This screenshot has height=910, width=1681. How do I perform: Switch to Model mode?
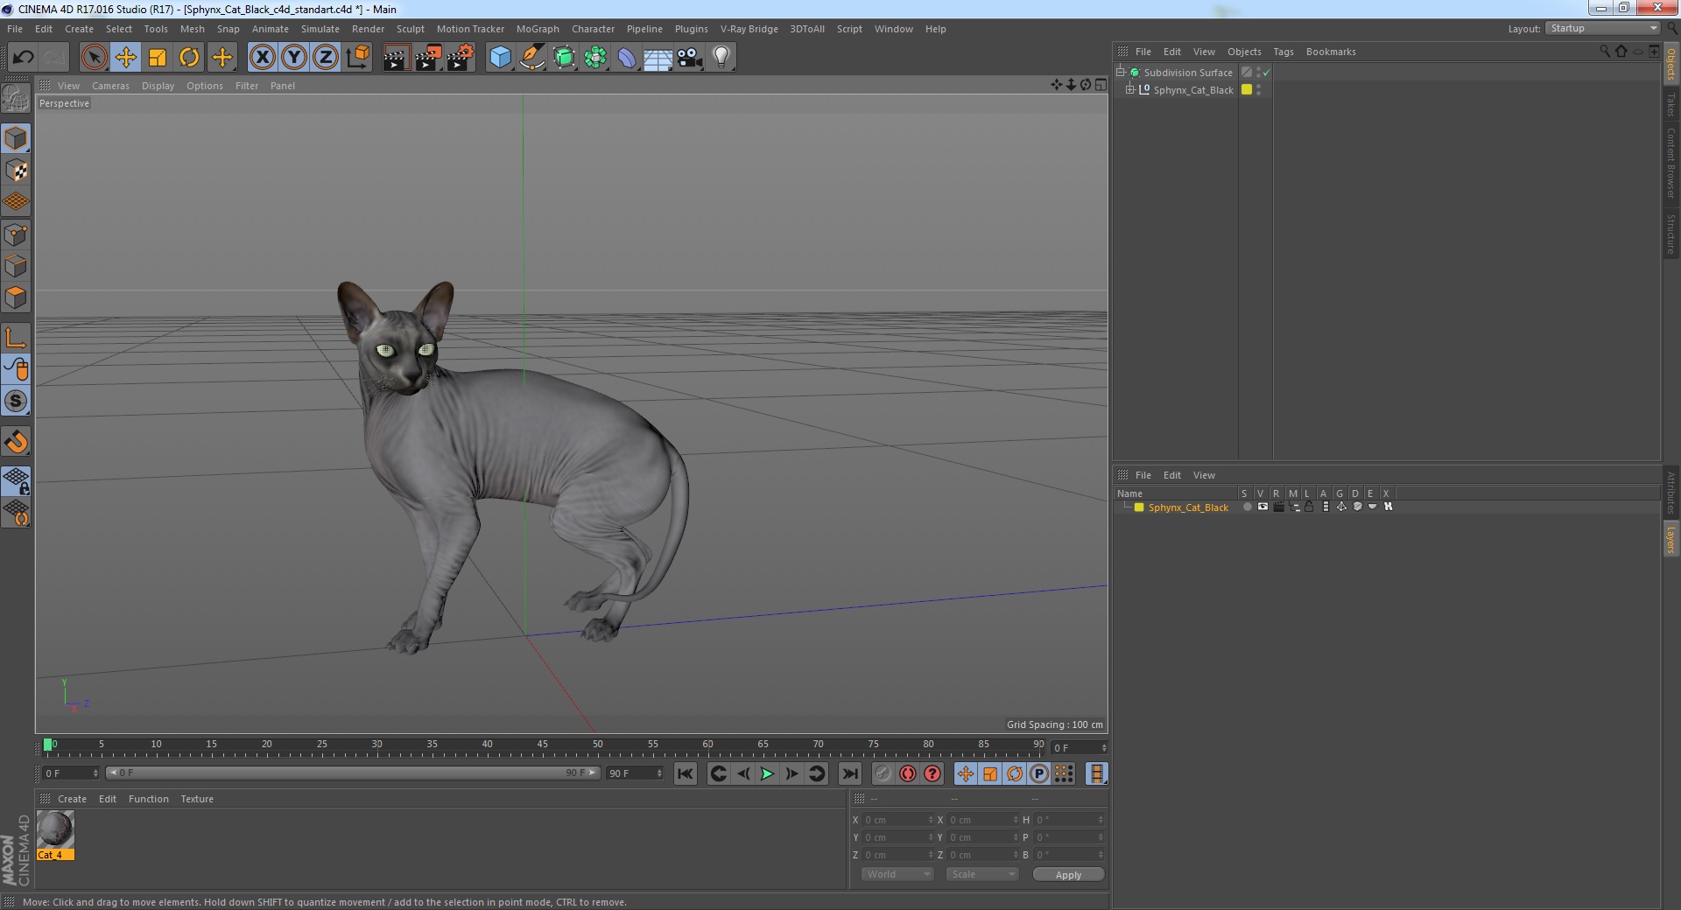click(x=16, y=138)
